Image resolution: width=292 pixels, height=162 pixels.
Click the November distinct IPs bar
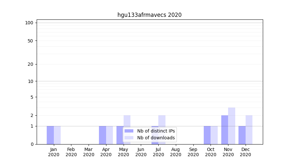point(225,130)
